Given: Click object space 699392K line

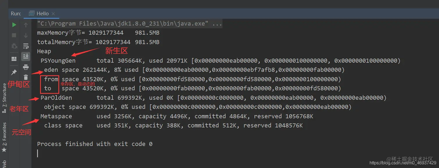Looking at the screenshot, I should pos(198,107).
